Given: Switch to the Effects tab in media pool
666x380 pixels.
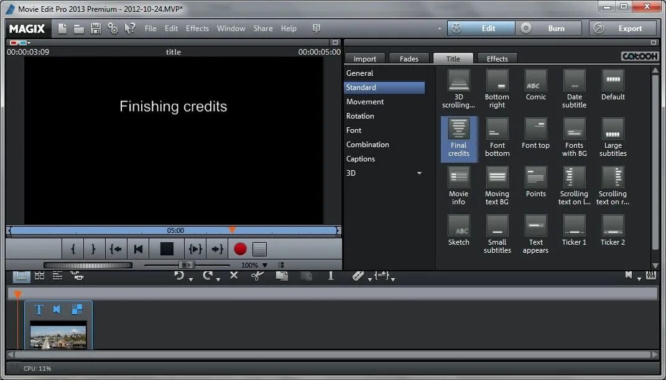Looking at the screenshot, I should pos(497,58).
